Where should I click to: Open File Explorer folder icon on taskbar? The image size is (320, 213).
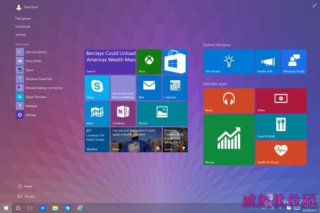[55, 208]
